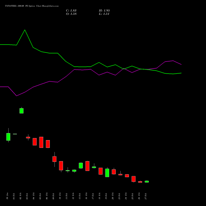Click the '10 Feb' date label
The image size is (206, 206).
coord(60,196)
